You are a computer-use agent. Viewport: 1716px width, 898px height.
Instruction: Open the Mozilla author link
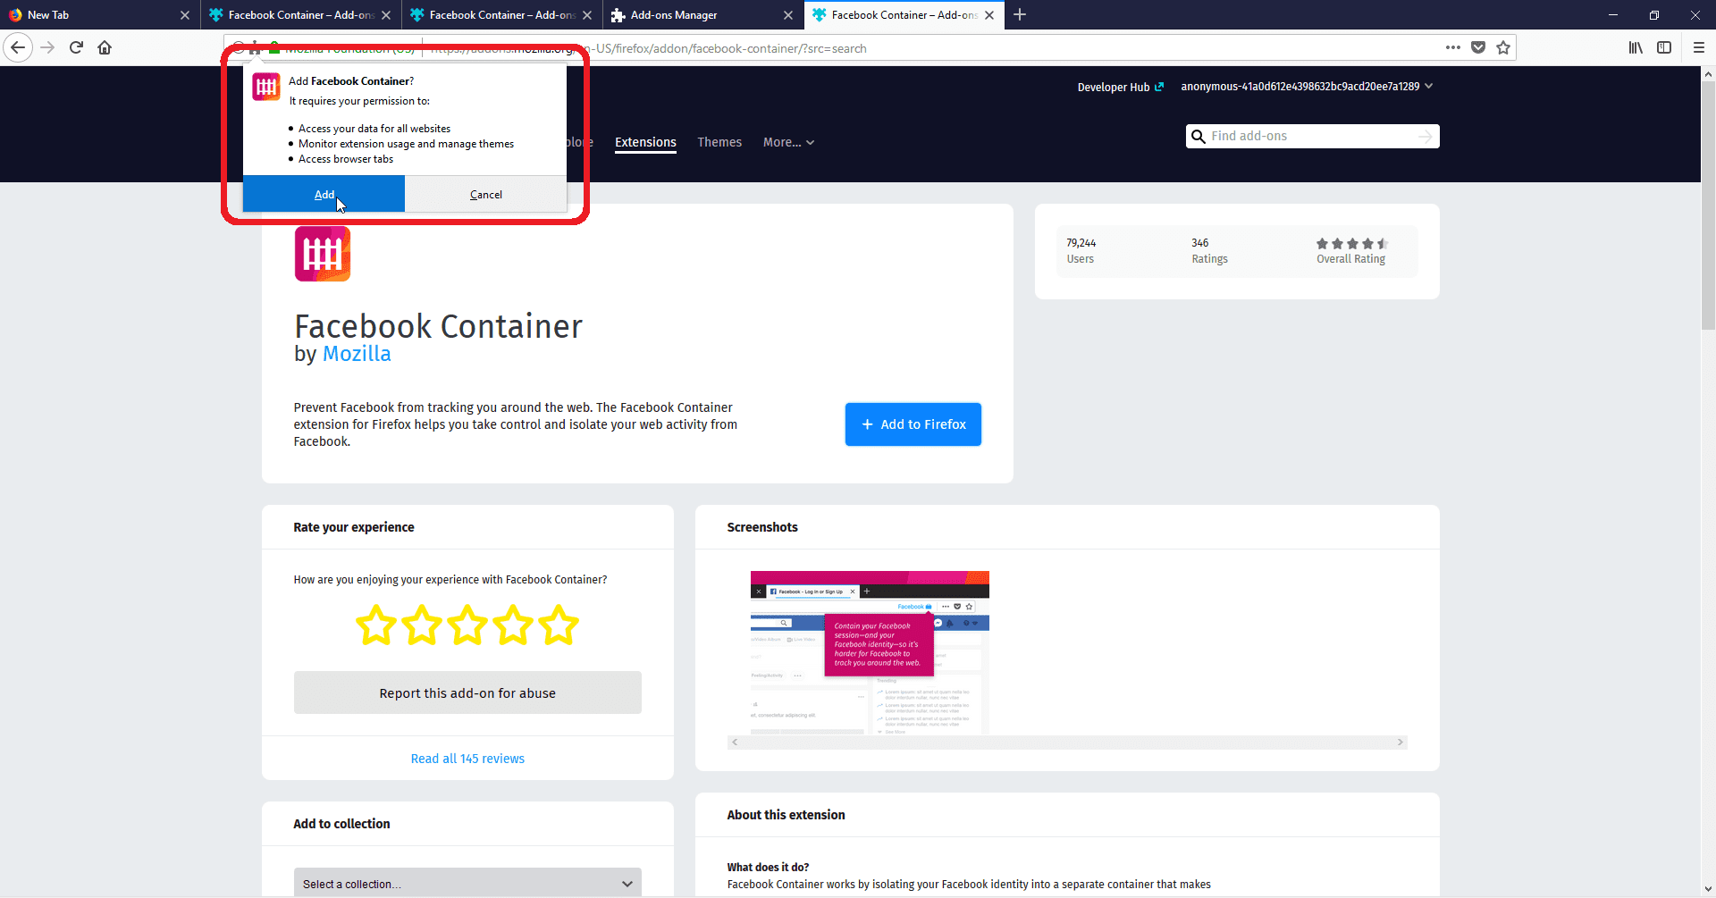coord(357,354)
